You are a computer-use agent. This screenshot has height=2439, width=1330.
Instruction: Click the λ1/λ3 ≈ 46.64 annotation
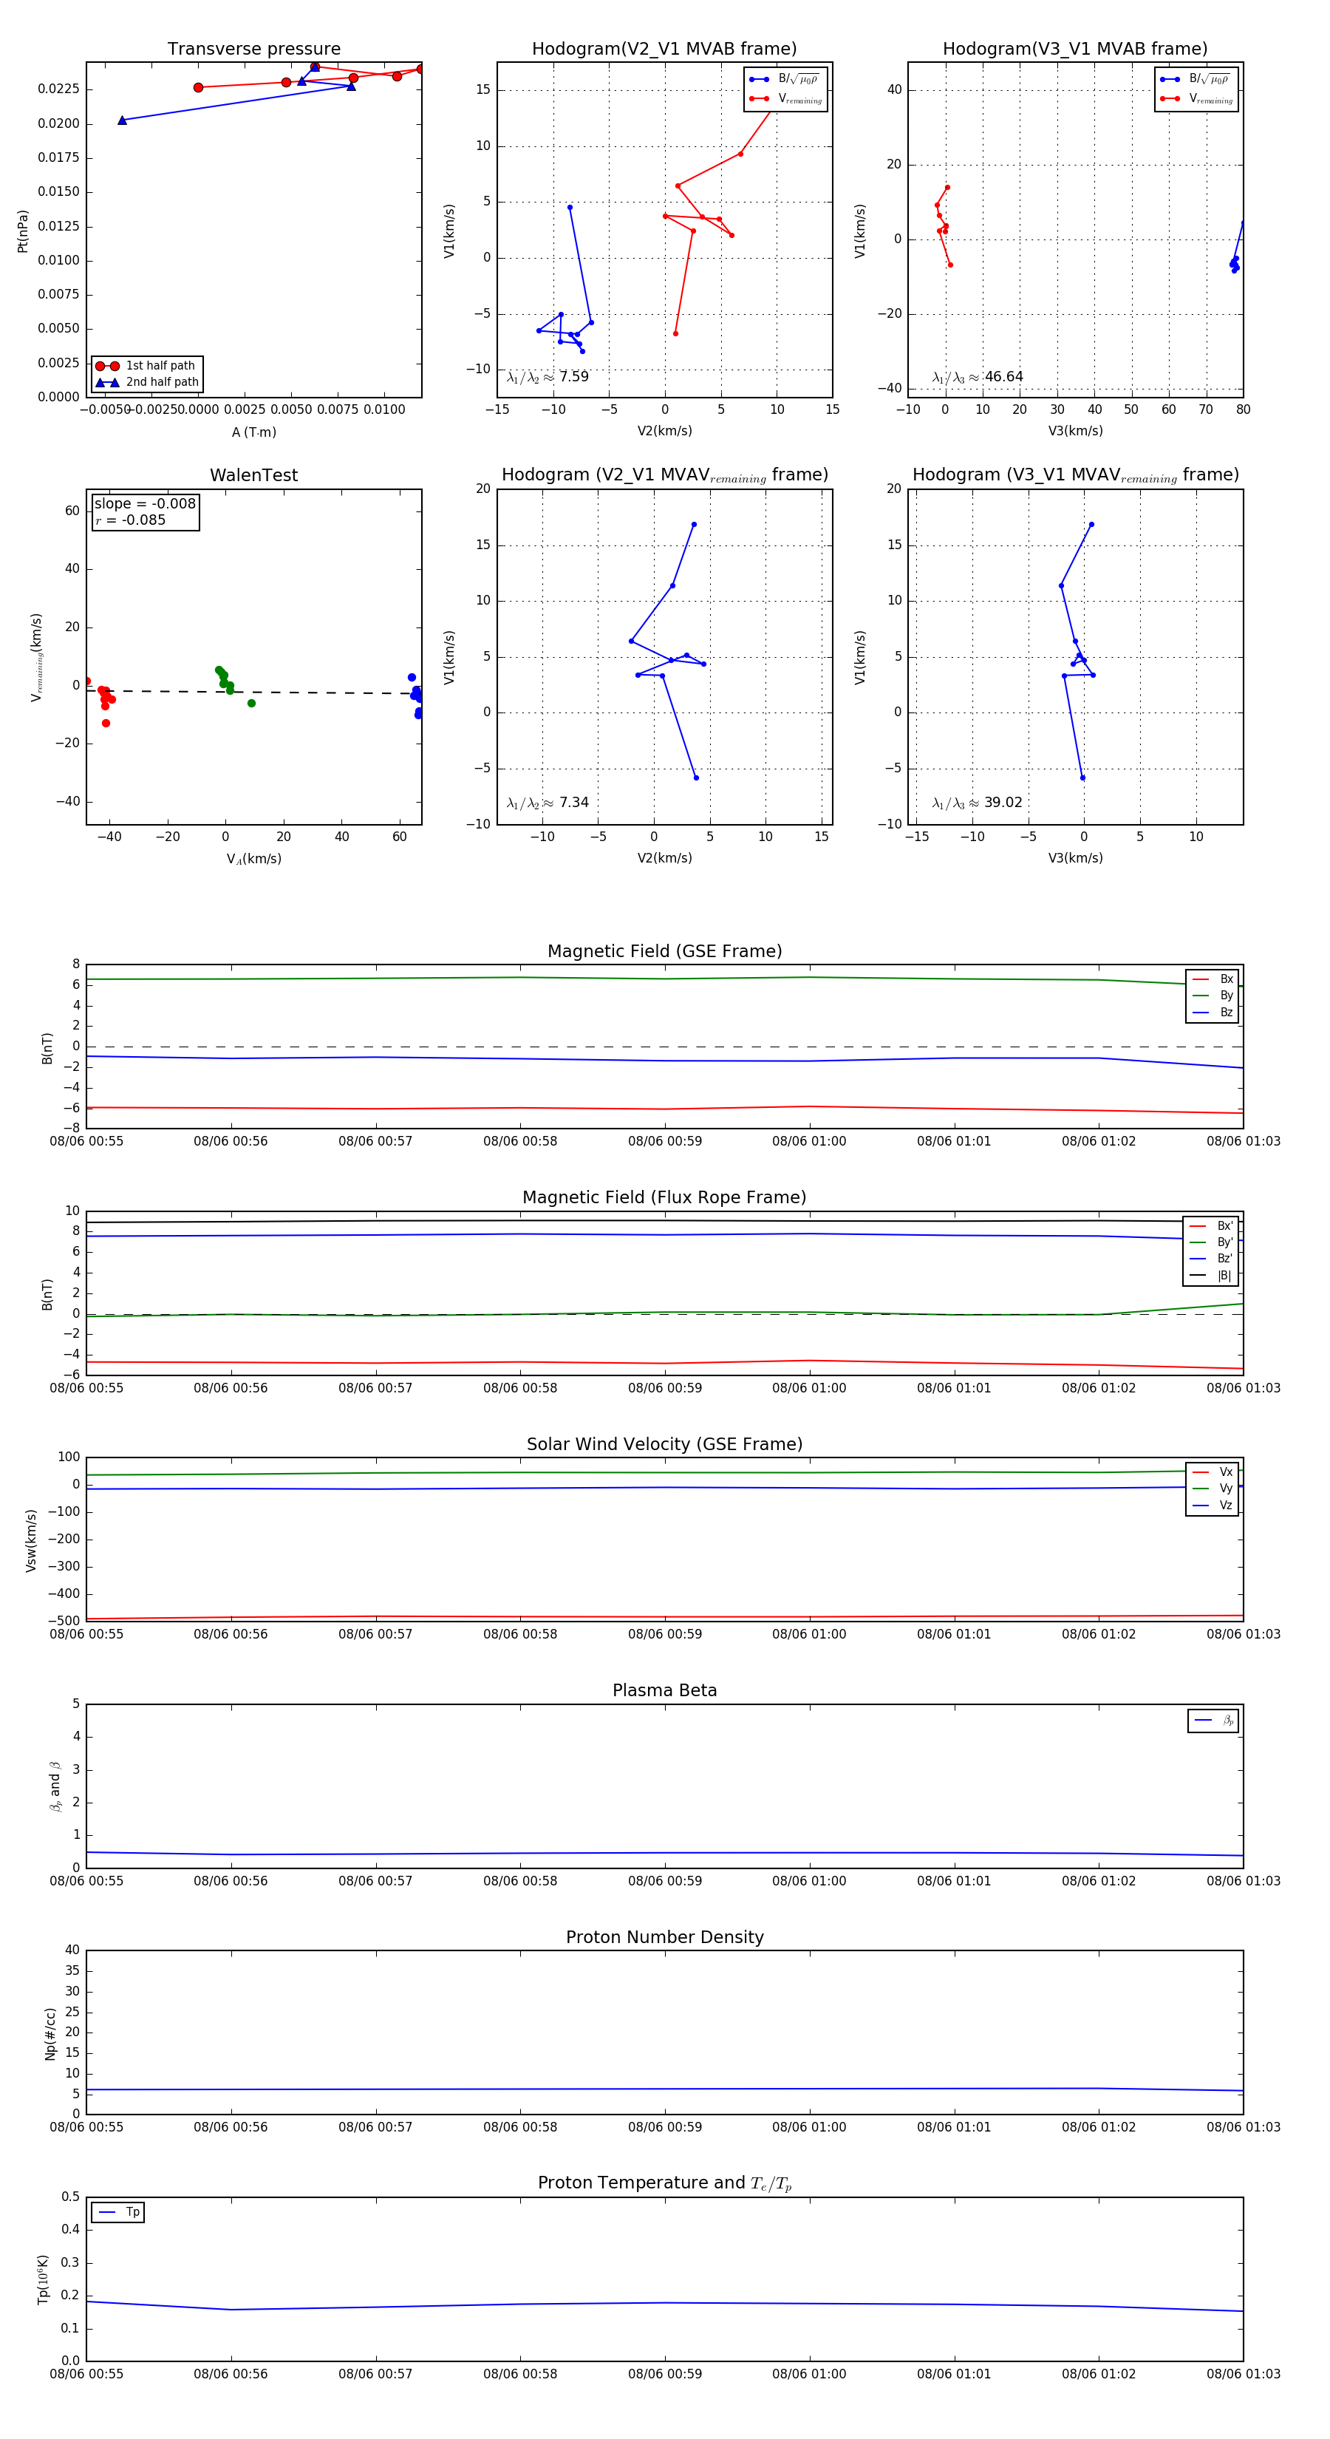point(977,377)
